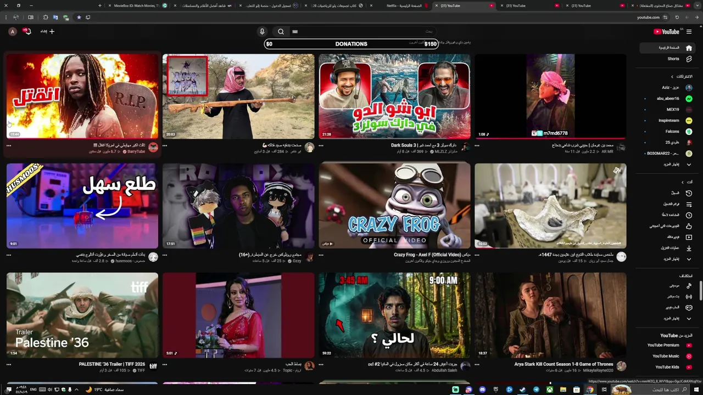Screen dimensions: 703x395
Task: Play the Crazy Frog Axel F video thumbnail
Action: point(394,206)
